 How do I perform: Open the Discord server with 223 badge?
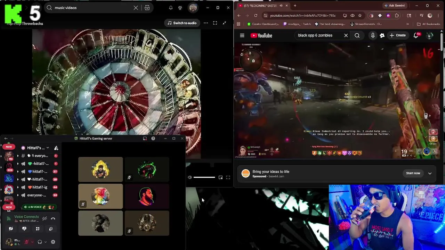(x=9, y=167)
